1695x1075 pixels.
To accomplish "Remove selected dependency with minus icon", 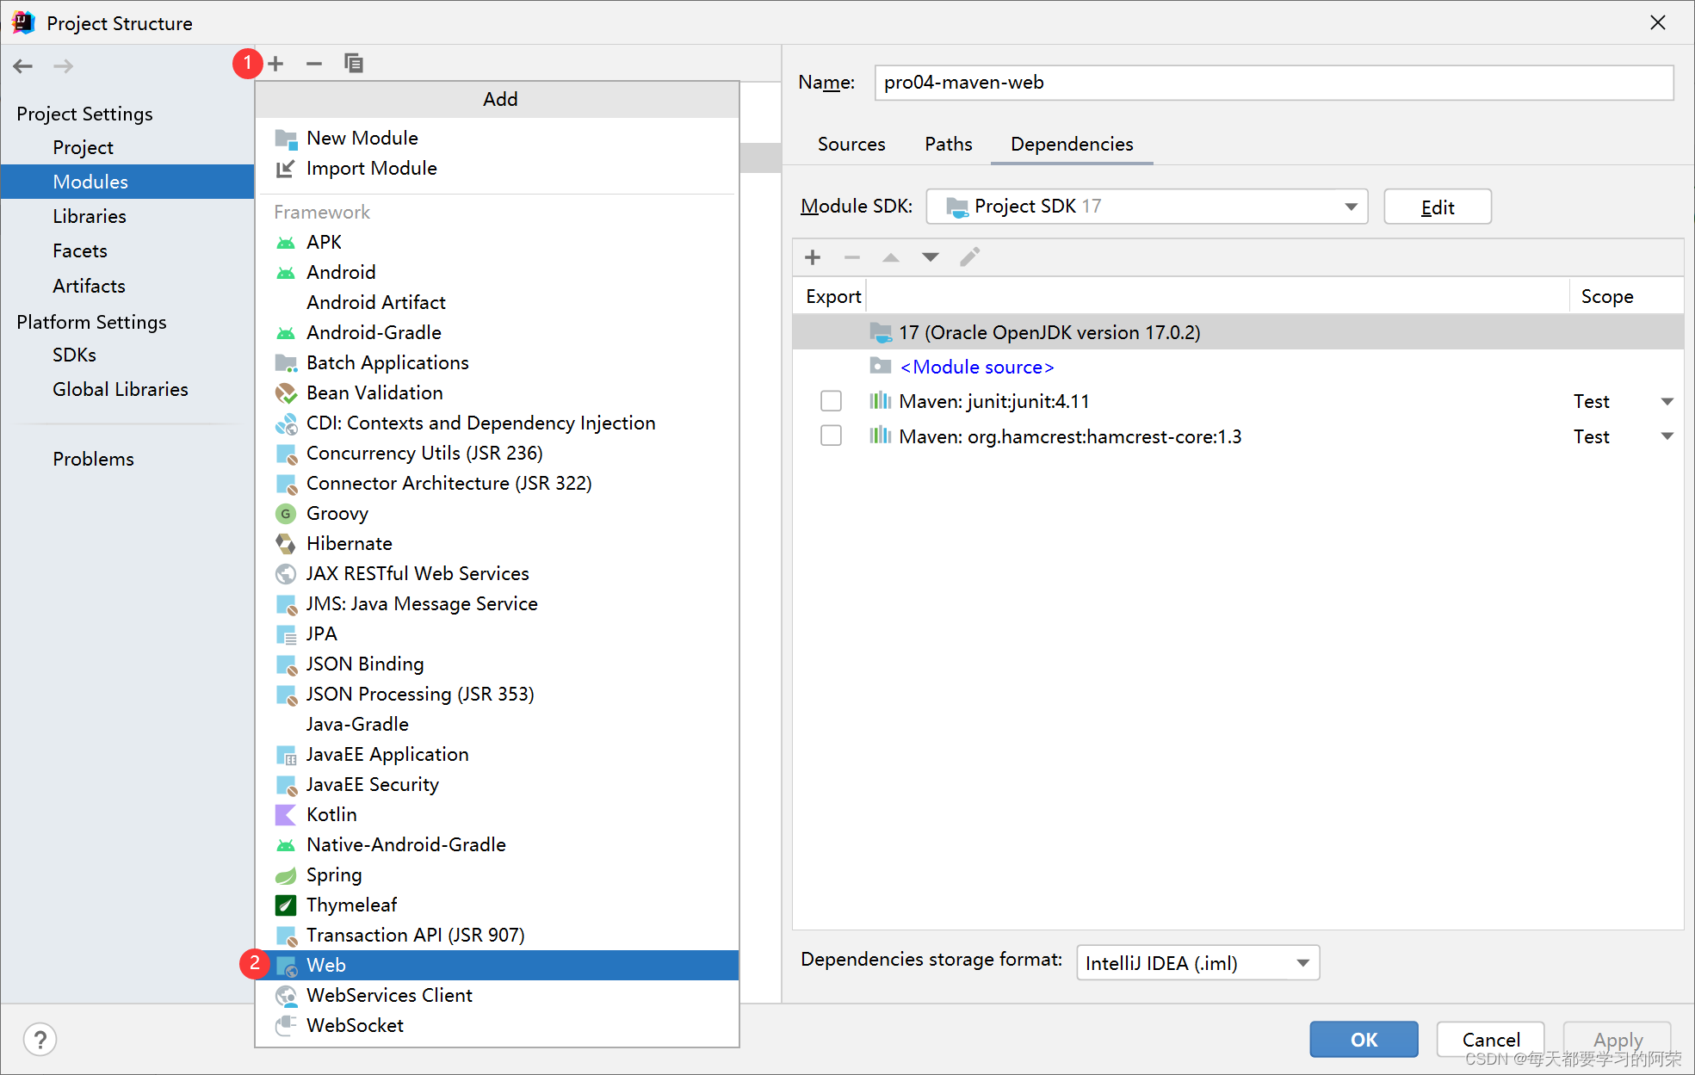I will pyautogui.click(x=852, y=257).
